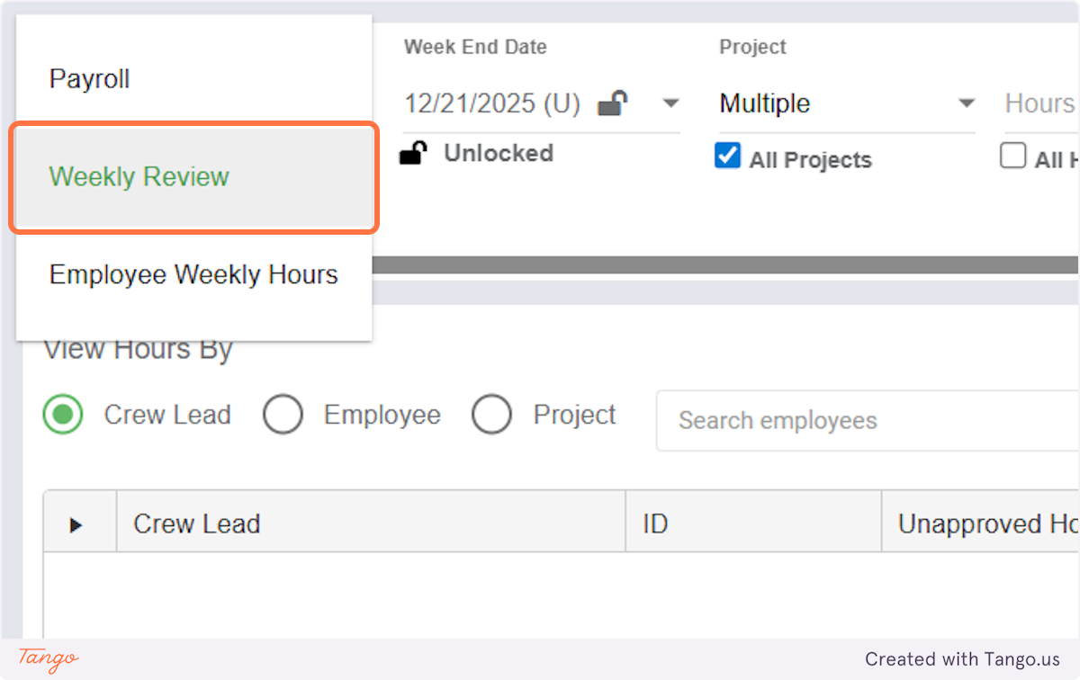
Task: Select the Crew Lead radio button
Action: 63,416
